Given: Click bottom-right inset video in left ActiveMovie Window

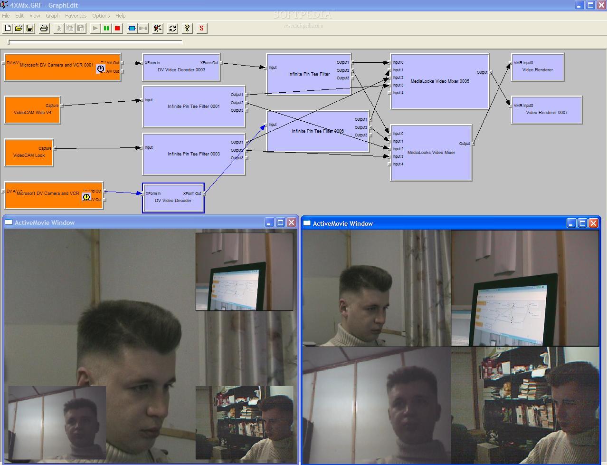Looking at the screenshot, I should [x=244, y=423].
